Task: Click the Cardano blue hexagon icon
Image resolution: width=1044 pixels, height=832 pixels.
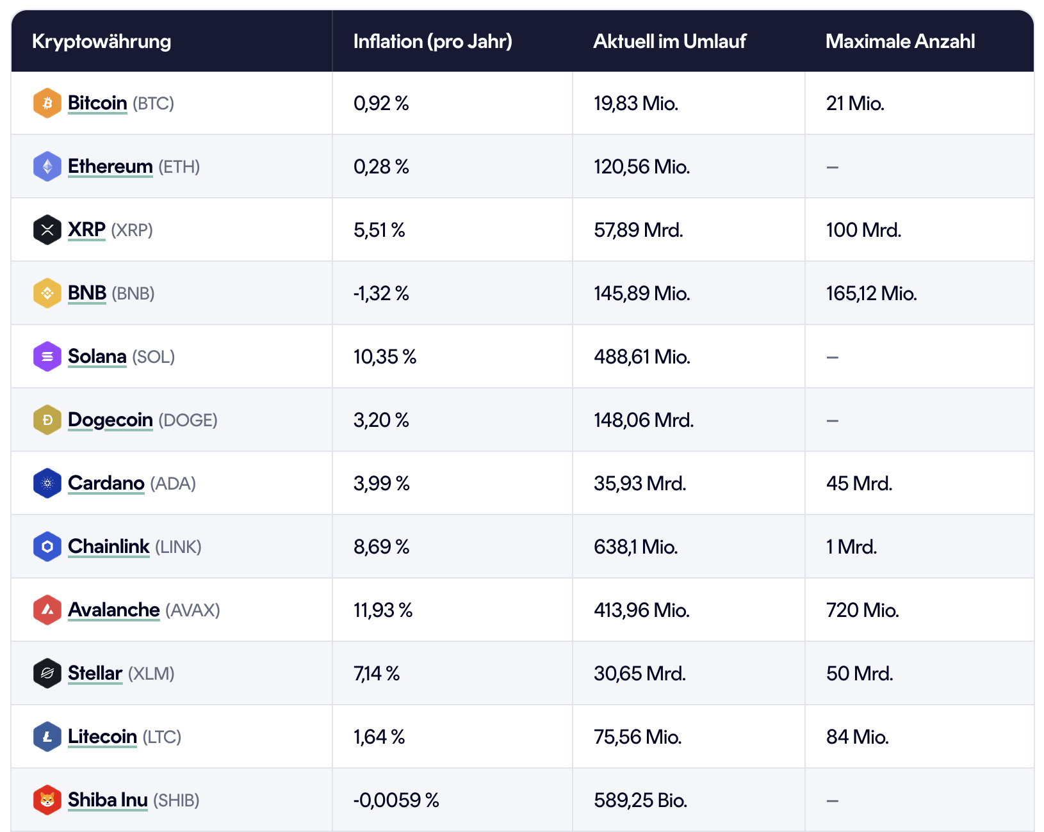Action: [x=47, y=483]
